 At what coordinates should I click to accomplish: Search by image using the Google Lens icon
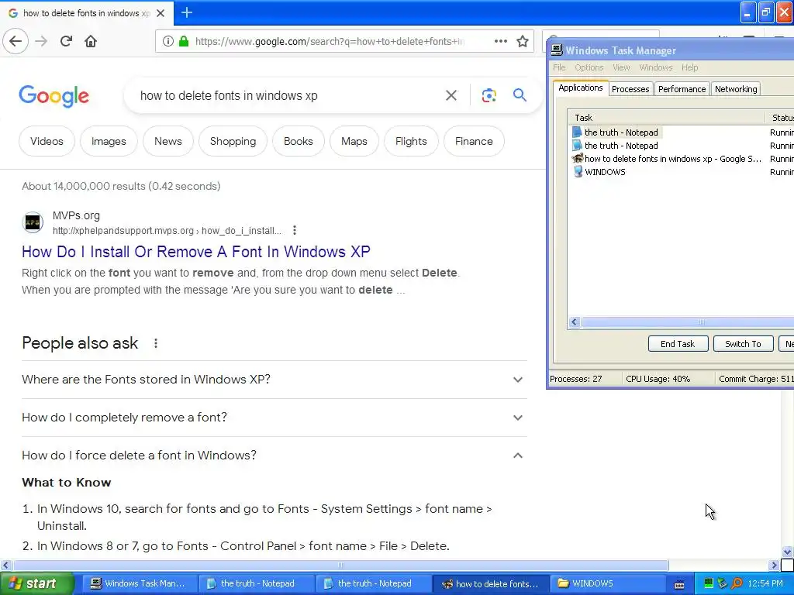[488, 95]
